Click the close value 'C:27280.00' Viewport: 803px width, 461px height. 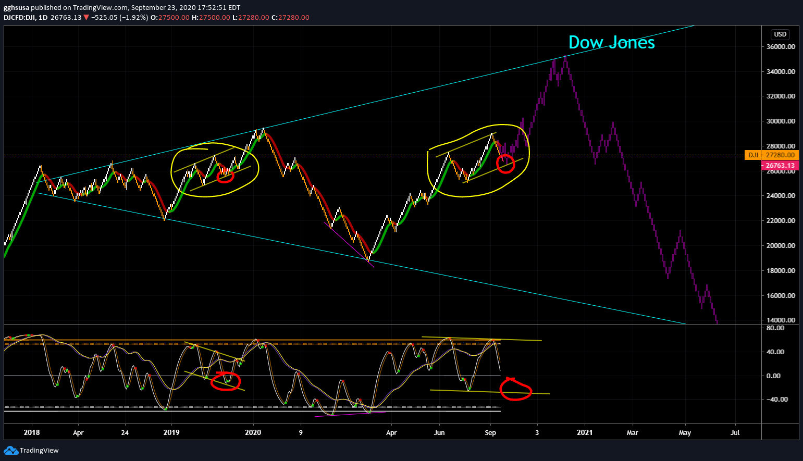pos(290,17)
